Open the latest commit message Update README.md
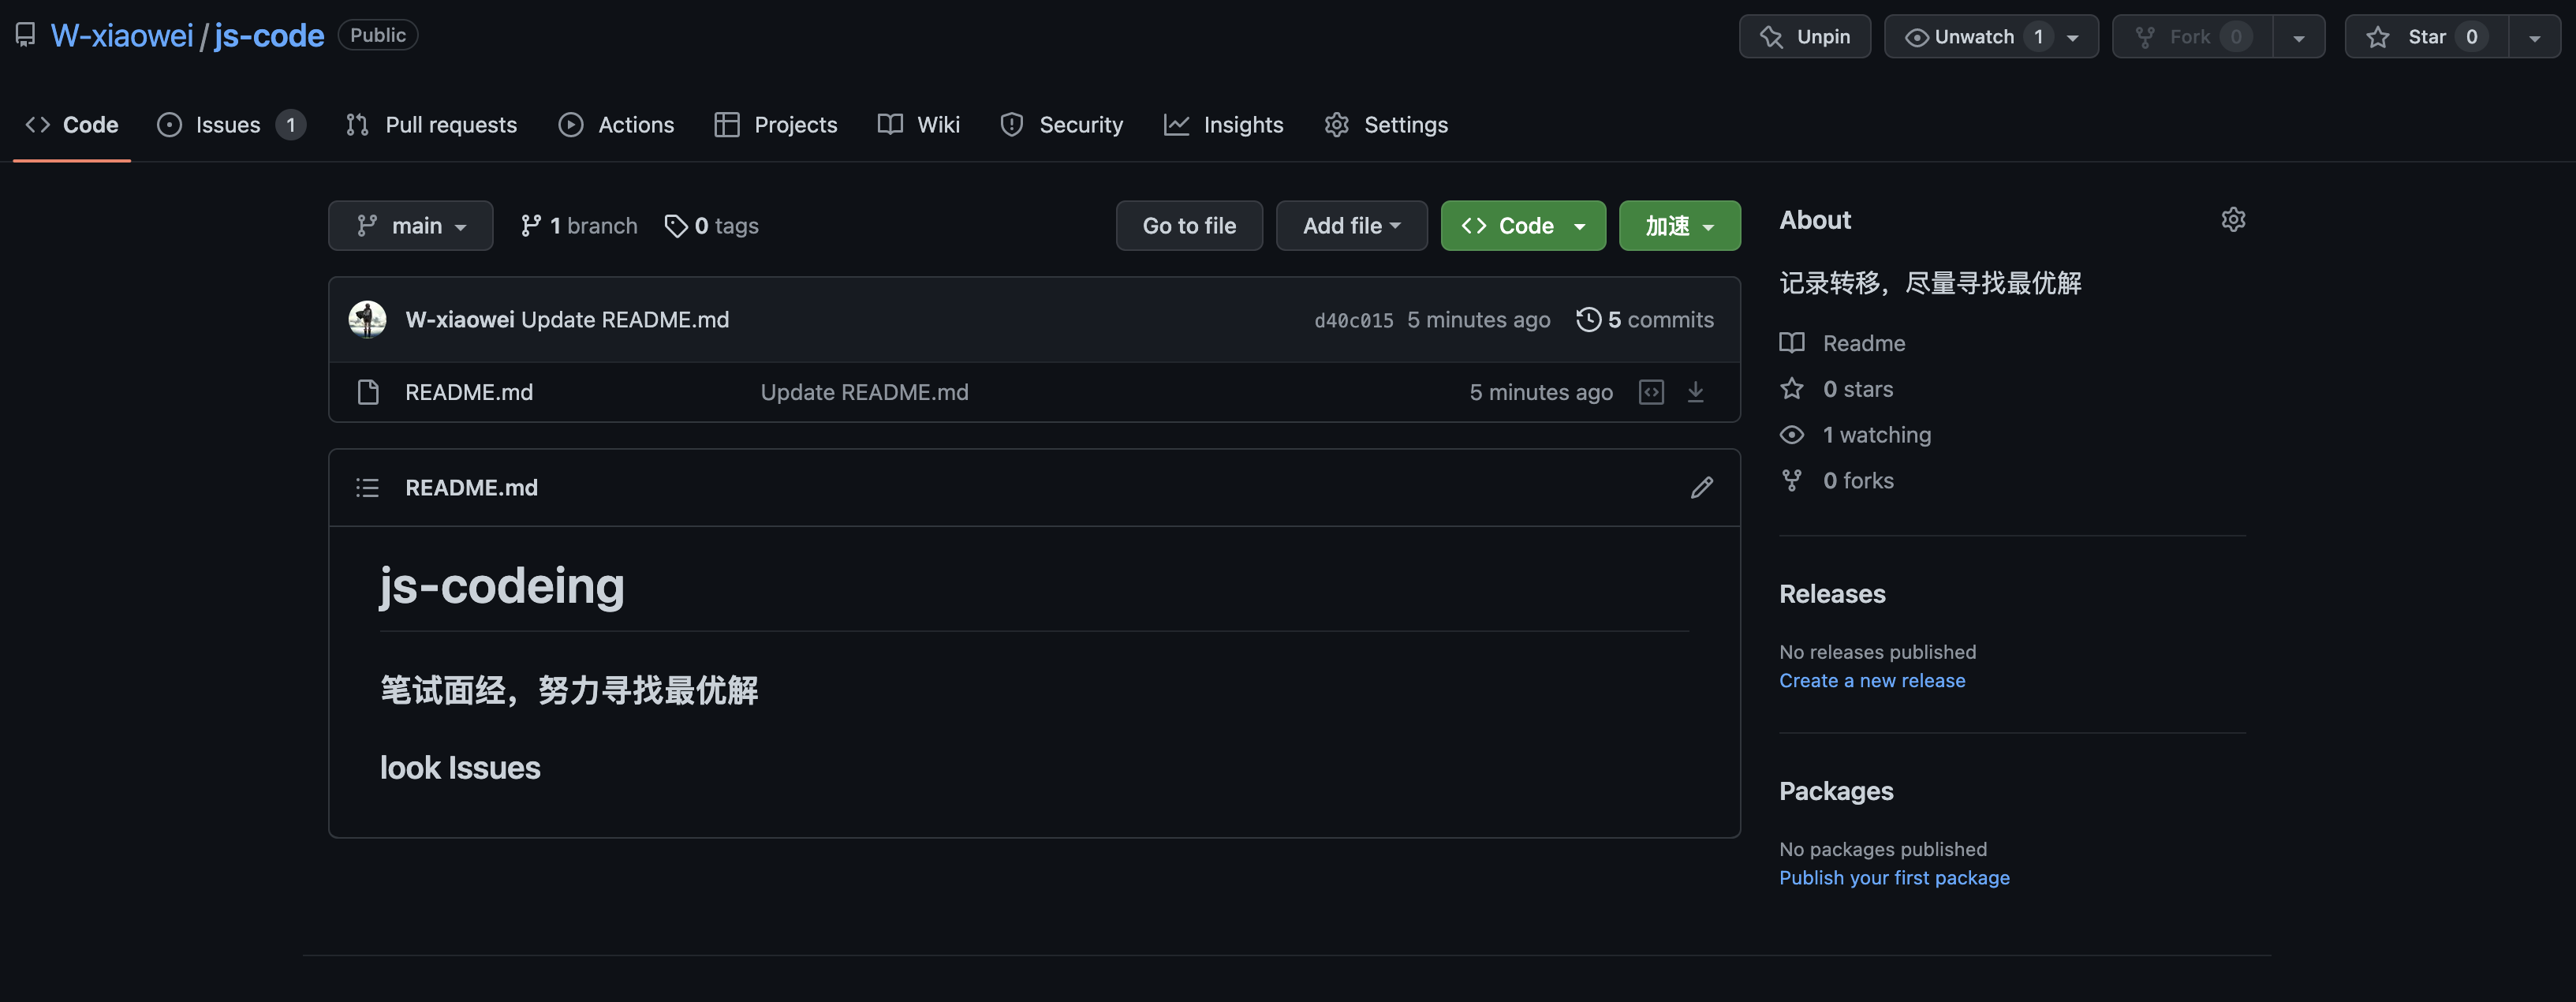Viewport: 2576px width, 1002px height. [x=625, y=320]
